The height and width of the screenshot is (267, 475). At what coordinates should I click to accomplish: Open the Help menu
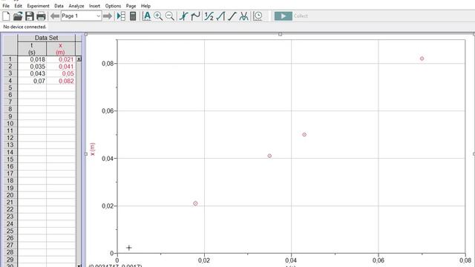(x=145, y=6)
